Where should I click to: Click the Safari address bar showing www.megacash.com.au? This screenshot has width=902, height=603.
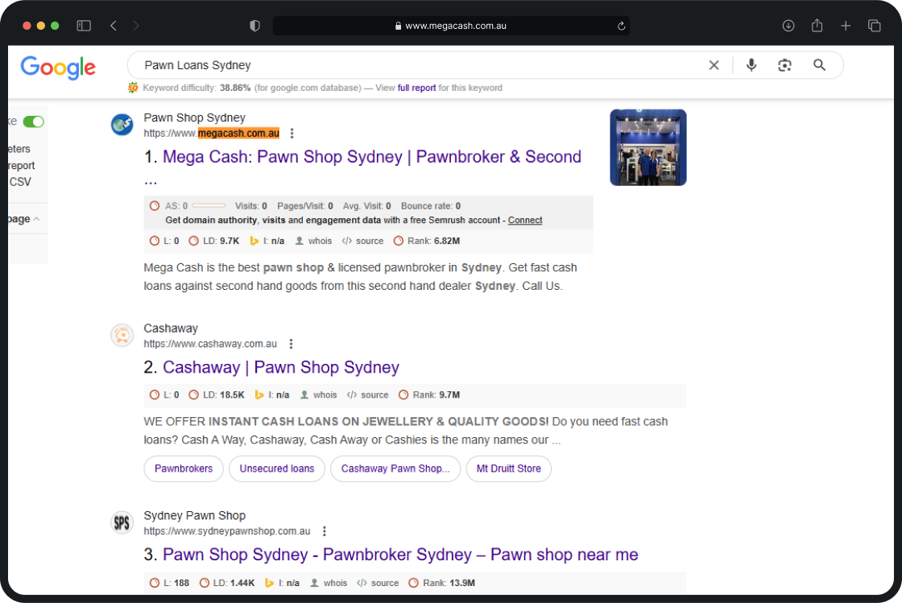click(x=450, y=26)
